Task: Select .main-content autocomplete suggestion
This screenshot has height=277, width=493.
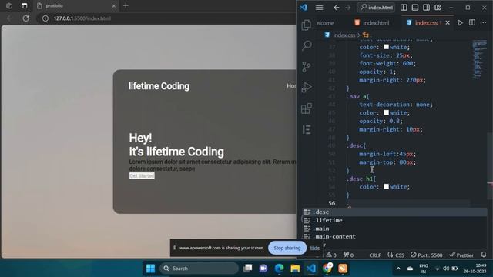Action: pos(395,236)
